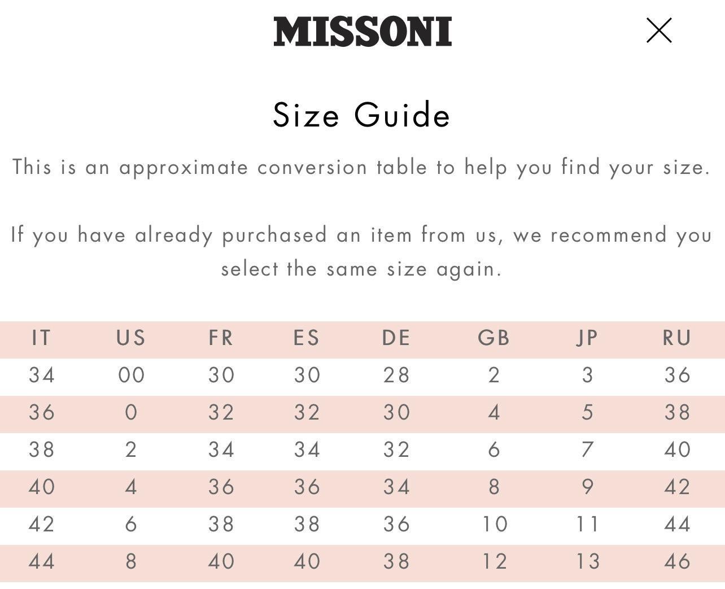
Task: Select the IT column header
Action: pos(41,338)
